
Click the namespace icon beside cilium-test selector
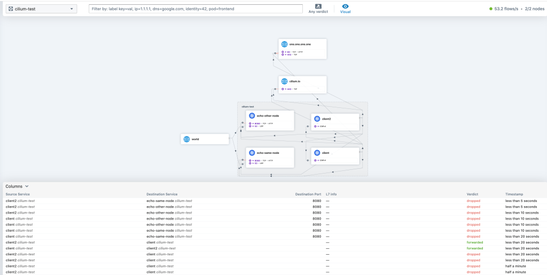pos(11,9)
